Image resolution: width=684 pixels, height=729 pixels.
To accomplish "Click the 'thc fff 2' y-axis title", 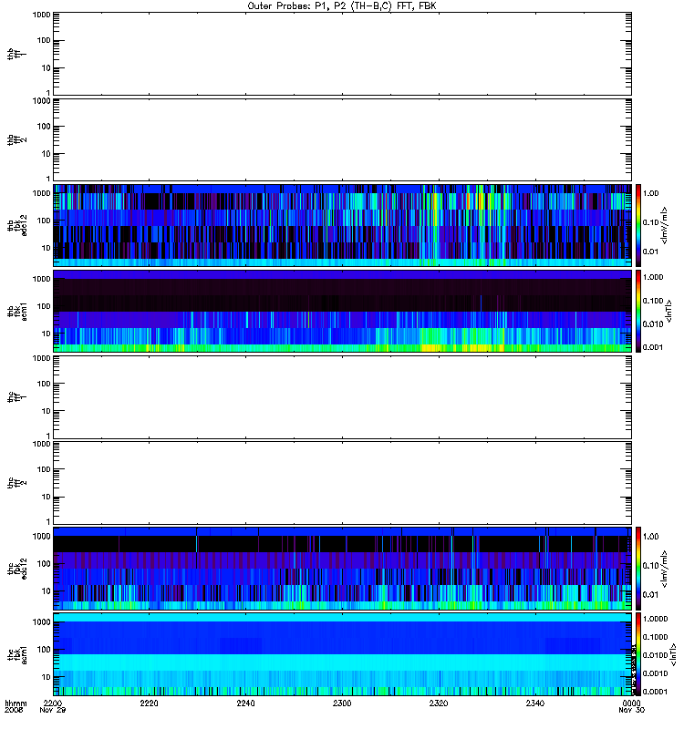I will [16, 483].
